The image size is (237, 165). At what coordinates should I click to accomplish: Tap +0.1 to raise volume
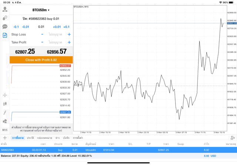tap(66, 27)
